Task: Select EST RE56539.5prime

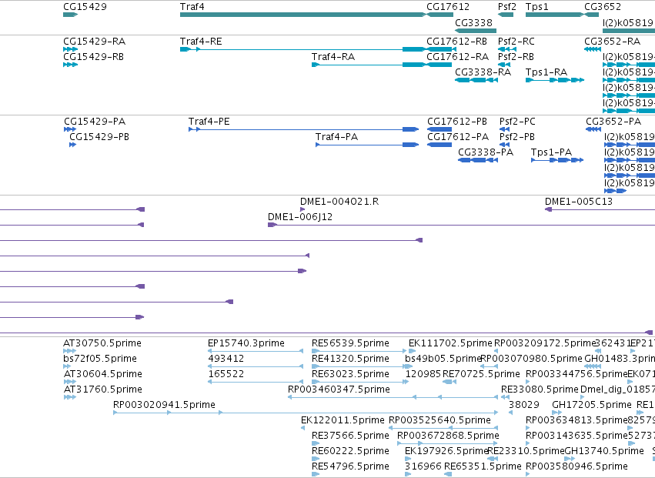Action: pyautogui.click(x=359, y=352)
